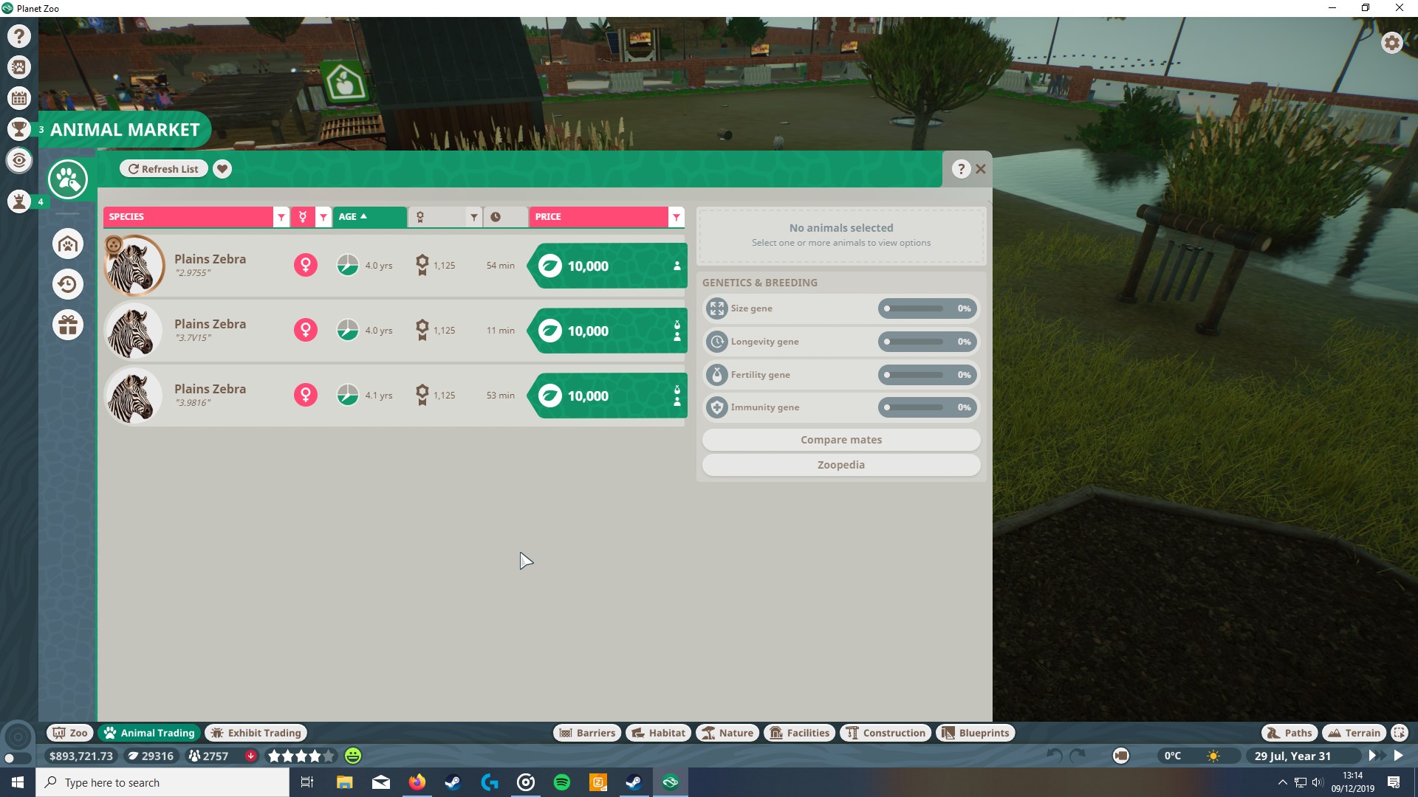Click guest happiness smiley face icon
1418x797 pixels.
tap(353, 756)
